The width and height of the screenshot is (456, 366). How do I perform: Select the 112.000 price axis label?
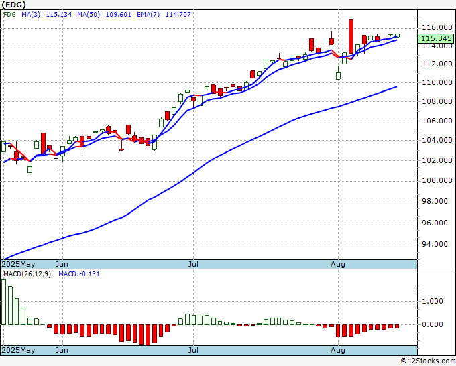pyautogui.click(x=437, y=64)
